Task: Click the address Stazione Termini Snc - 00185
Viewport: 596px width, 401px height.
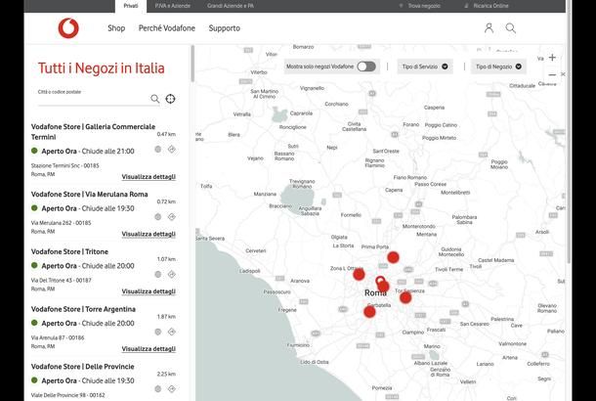Action: [x=65, y=165]
